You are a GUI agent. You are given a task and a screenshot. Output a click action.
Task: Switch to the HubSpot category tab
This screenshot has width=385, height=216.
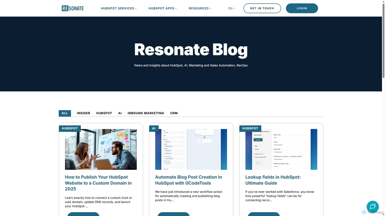click(104, 113)
